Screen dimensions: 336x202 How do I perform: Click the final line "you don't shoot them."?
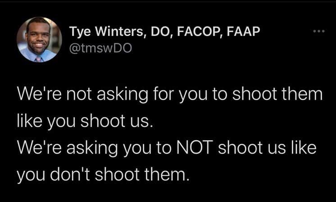pyautogui.click(x=103, y=174)
